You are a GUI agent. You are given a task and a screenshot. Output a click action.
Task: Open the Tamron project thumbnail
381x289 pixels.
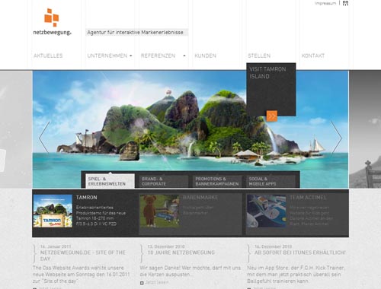(53, 211)
